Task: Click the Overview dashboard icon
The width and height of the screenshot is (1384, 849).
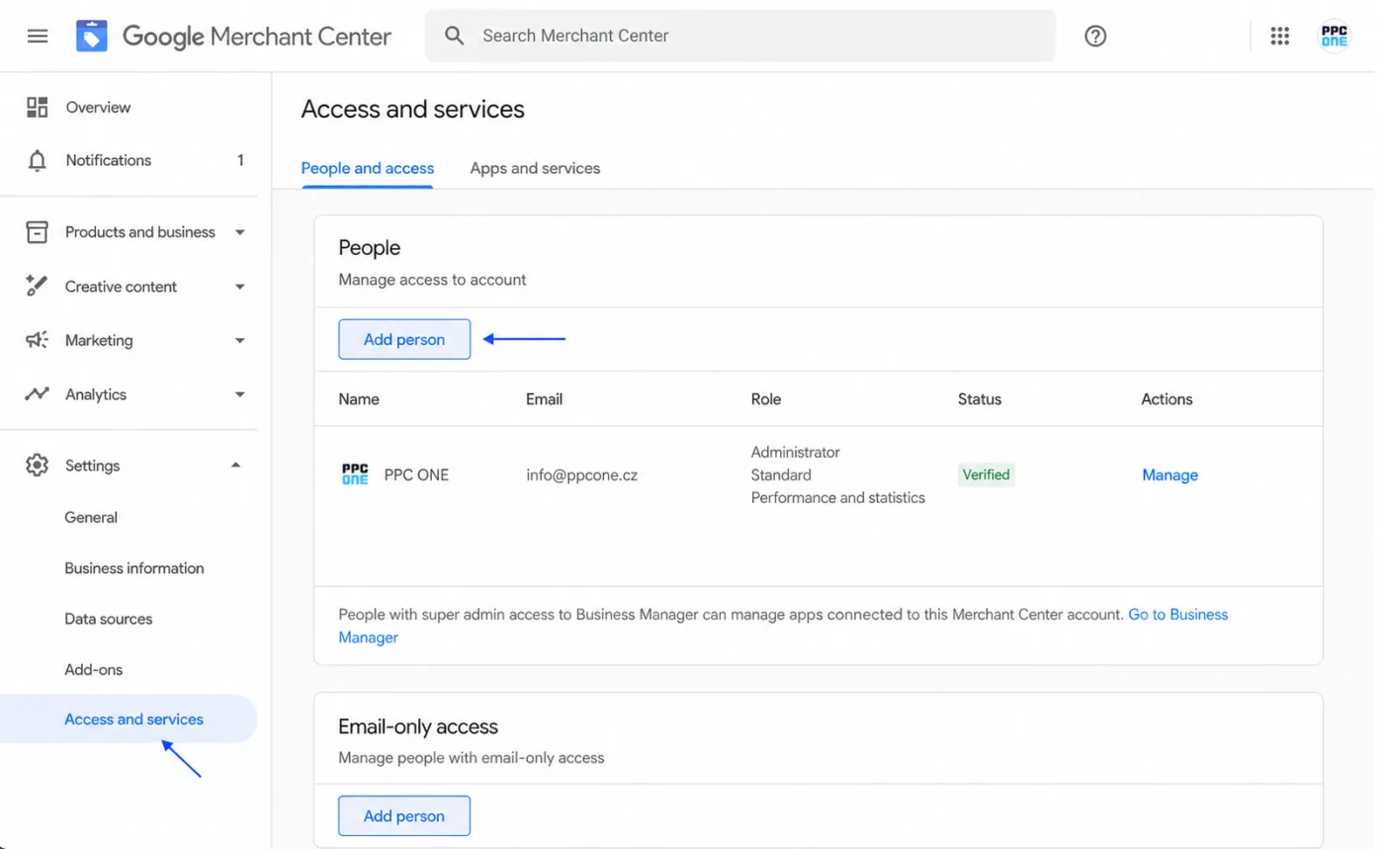Action: (38, 107)
